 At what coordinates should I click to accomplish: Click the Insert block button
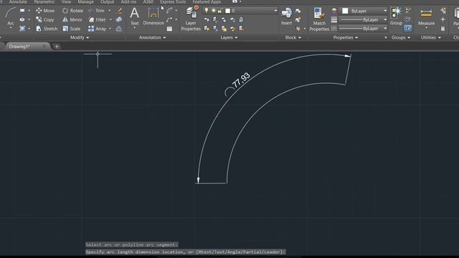pos(286,17)
